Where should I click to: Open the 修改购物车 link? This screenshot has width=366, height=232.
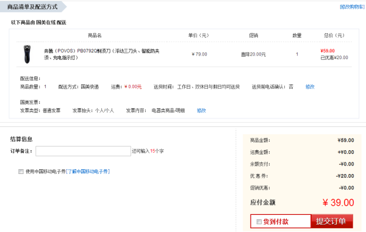(x=352, y=7)
